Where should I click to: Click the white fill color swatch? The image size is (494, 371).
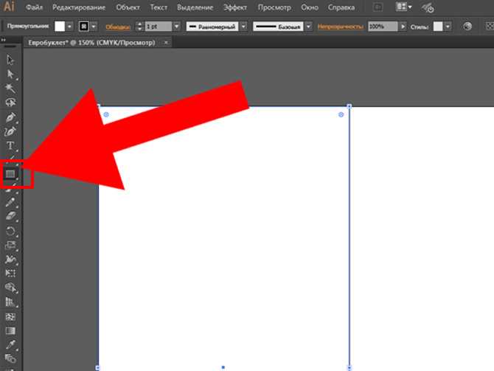(x=60, y=27)
